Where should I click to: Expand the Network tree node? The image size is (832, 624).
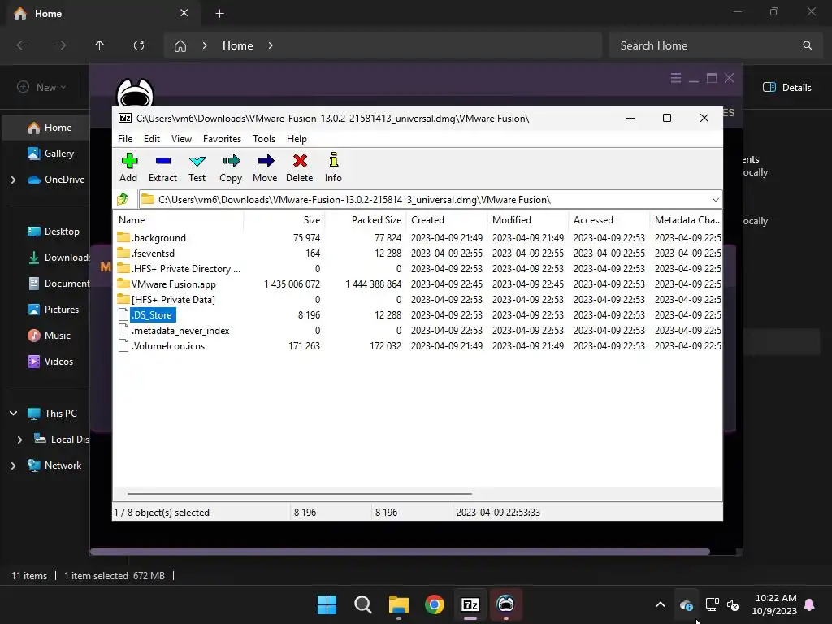pyautogui.click(x=13, y=466)
